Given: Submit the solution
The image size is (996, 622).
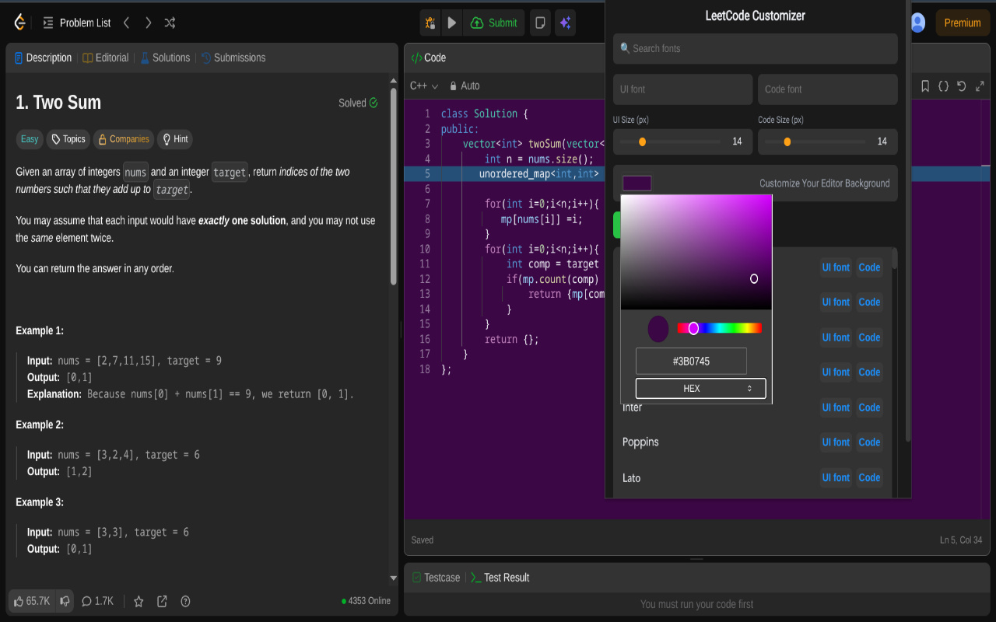Looking at the screenshot, I should (x=494, y=23).
